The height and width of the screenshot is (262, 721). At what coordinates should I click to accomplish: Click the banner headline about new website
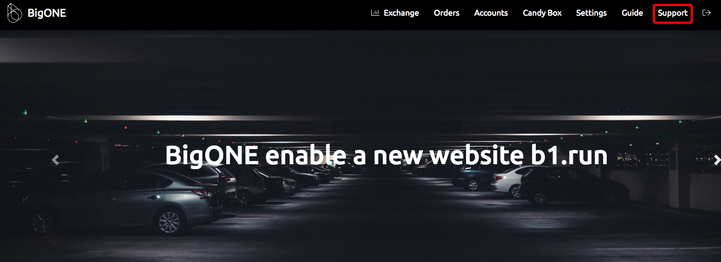[x=386, y=155]
